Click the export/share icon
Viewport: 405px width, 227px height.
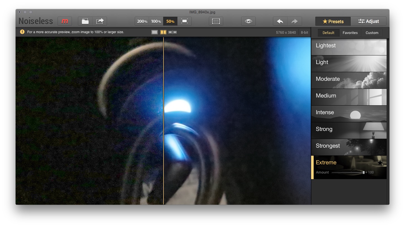(100, 21)
